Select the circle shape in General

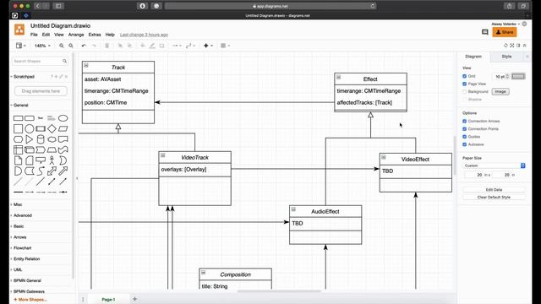point(30,128)
